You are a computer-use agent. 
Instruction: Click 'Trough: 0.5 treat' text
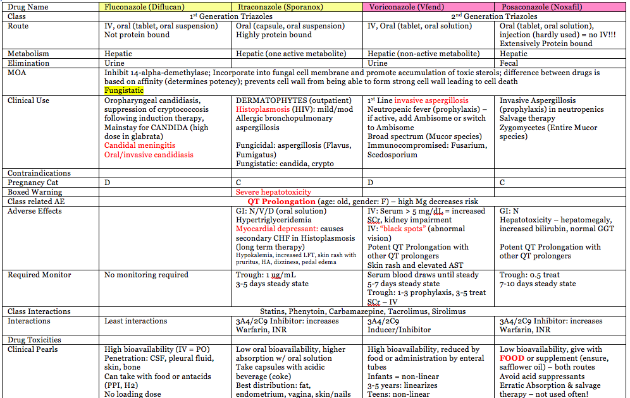[529, 275]
